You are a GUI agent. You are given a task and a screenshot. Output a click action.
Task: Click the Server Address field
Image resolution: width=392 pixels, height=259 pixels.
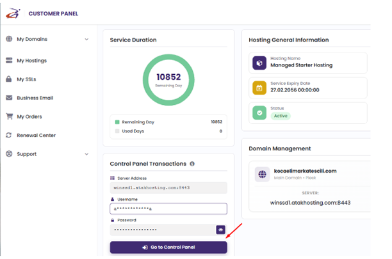168,187
